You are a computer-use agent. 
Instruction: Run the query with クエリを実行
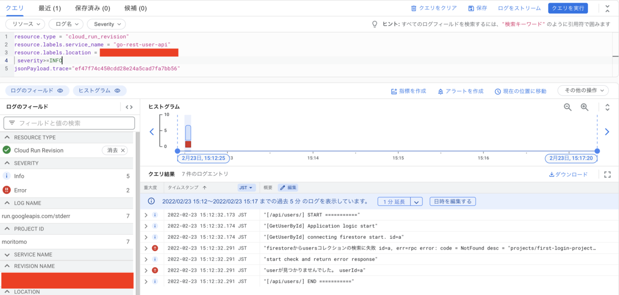coord(568,8)
